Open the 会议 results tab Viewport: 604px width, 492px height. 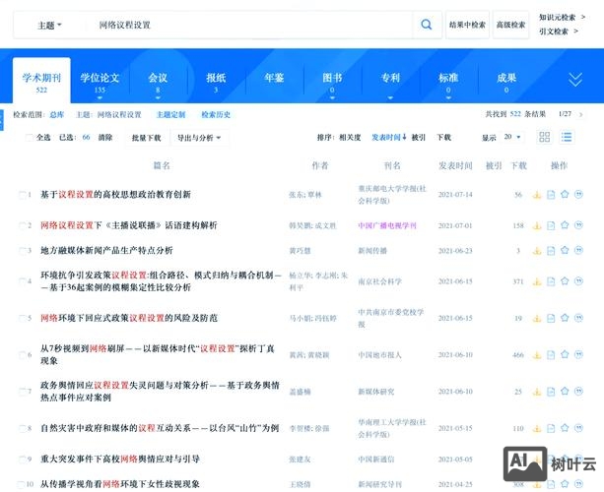click(x=158, y=78)
